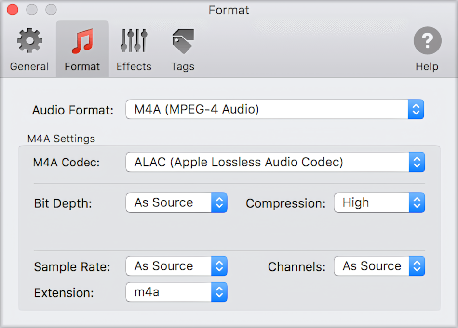This screenshot has height=328, width=458.
Task: Open the General preferences gear icon
Action: (29, 41)
